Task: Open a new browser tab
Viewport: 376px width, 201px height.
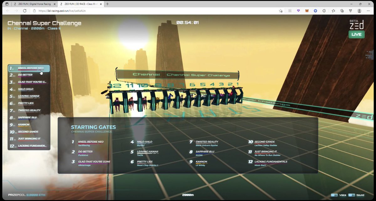Action: 107,4
